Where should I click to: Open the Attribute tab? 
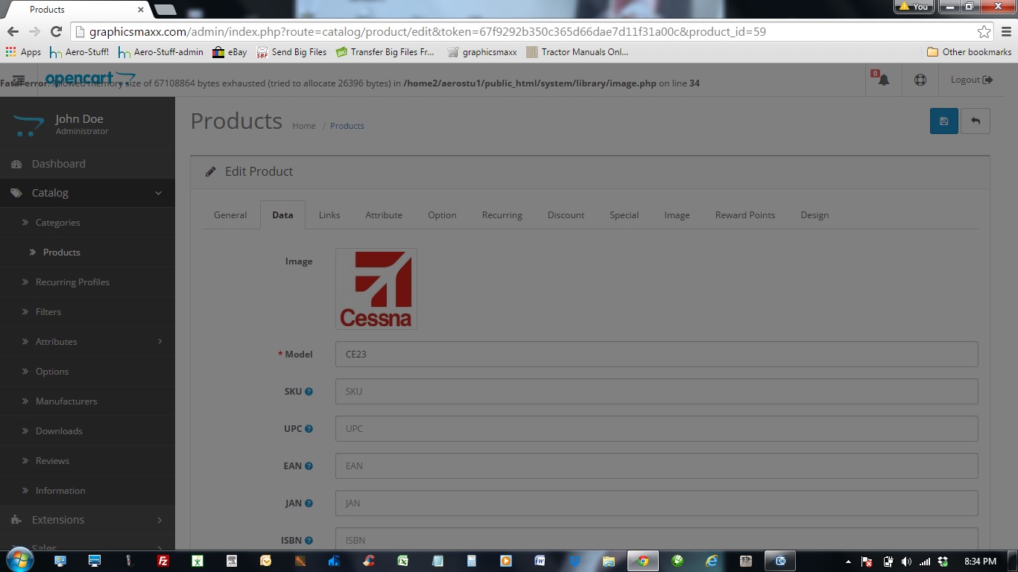click(384, 214)
